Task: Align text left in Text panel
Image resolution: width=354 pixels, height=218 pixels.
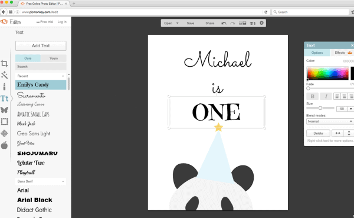Action: pyautogui.click(x=337, y=96)
